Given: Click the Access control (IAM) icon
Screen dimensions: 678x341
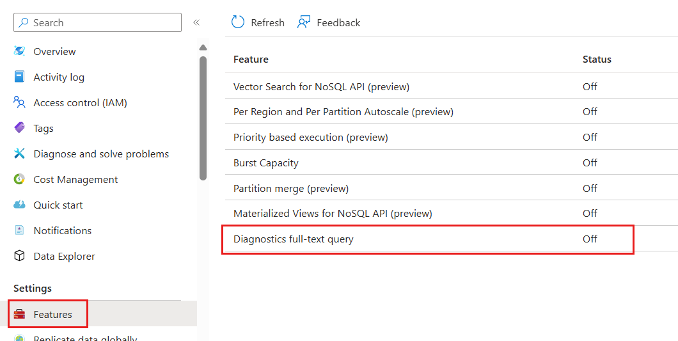Looking at the screenshot, I should [20, 102].
